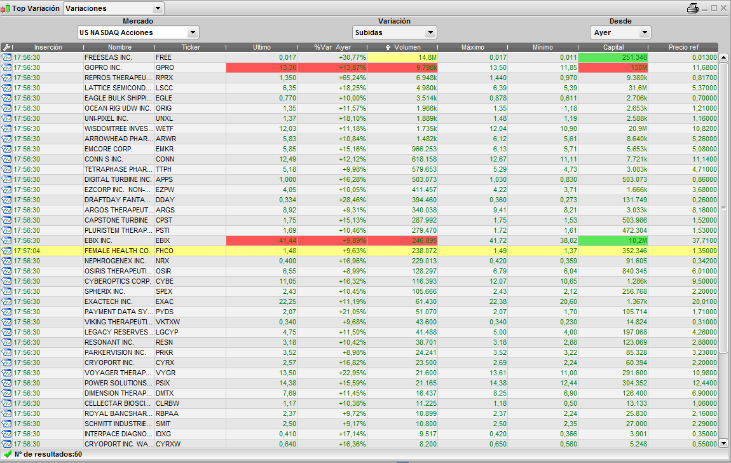Click the FHCO ticker cell
731x463 pixels.
click(190, 251)
